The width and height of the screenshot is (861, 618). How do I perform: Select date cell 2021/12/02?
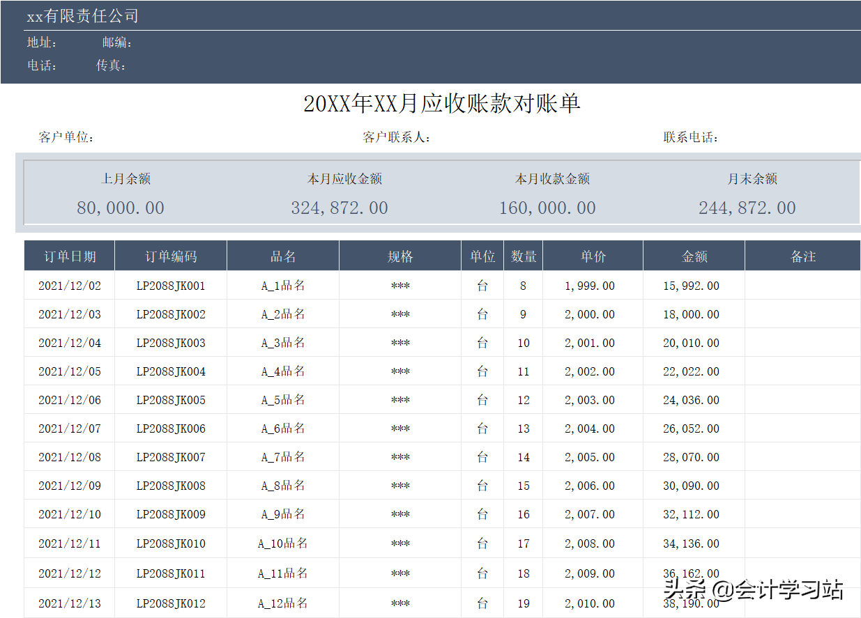point(70,286)
